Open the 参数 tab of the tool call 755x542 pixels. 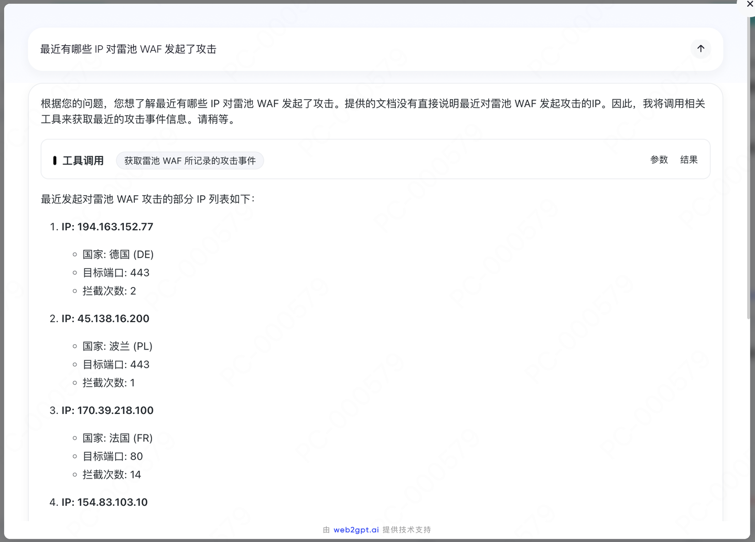click(659, 160)
